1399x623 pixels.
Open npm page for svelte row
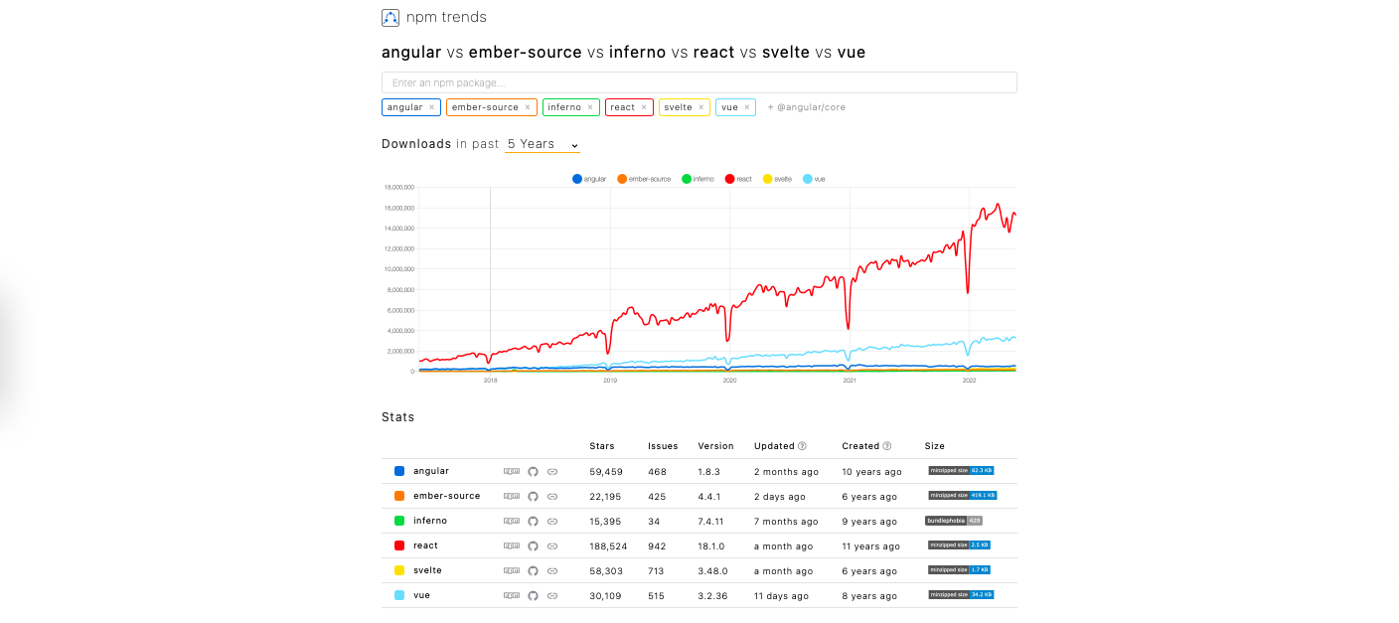pos(512,570)
